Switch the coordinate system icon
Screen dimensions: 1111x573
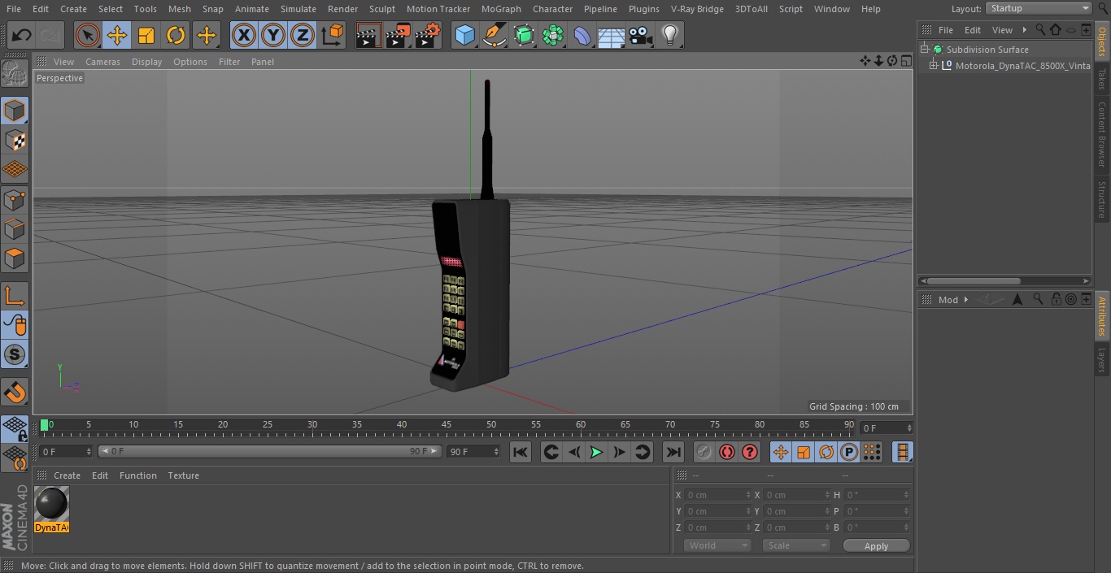coord(333,35)
